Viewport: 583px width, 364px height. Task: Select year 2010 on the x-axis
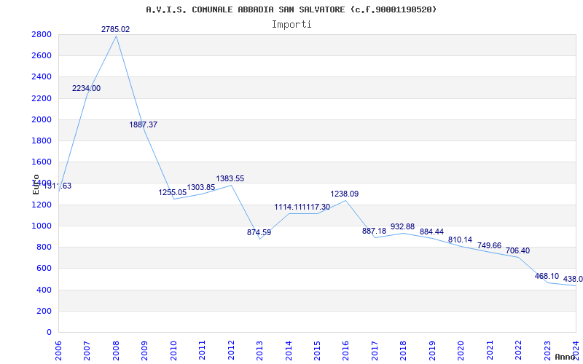(173, 350)
